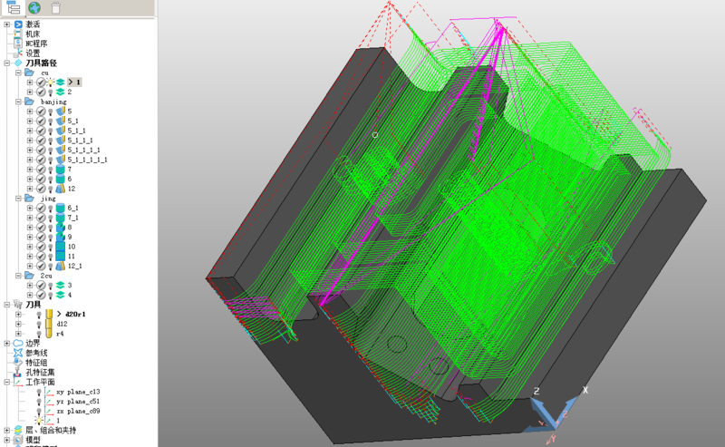Click the 孔特征集 hole feature icon
This screenshot has height=447, width=725.
point(18,372)
